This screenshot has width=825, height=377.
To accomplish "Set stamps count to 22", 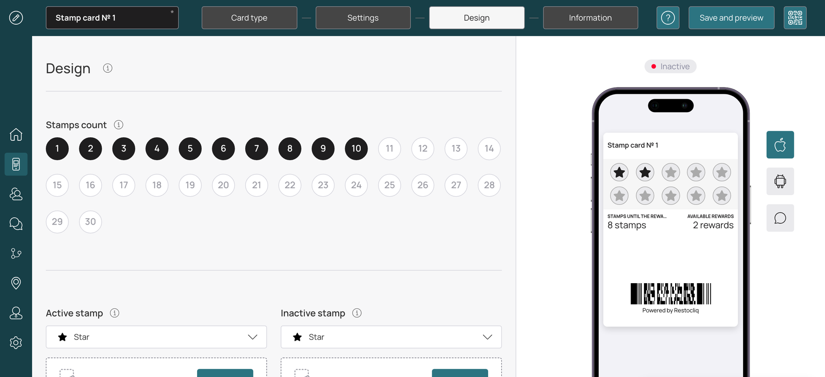I will pos(290,185).
